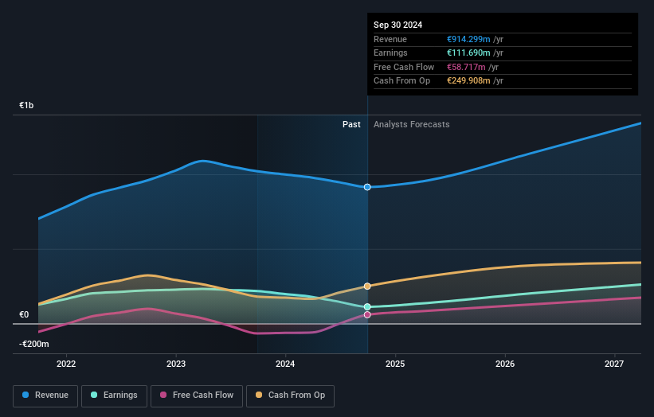
Task: Click the €1b y-axis label
Action: pos(26,105)
